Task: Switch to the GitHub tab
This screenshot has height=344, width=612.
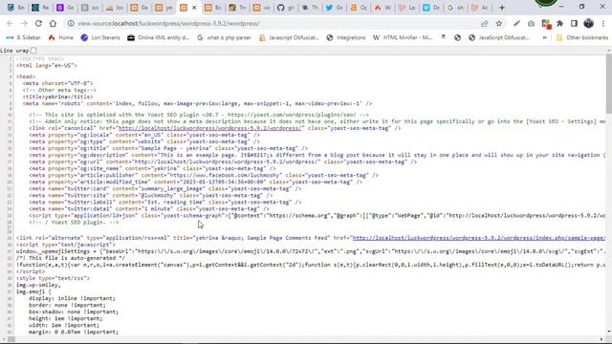Action: (286, 8)
